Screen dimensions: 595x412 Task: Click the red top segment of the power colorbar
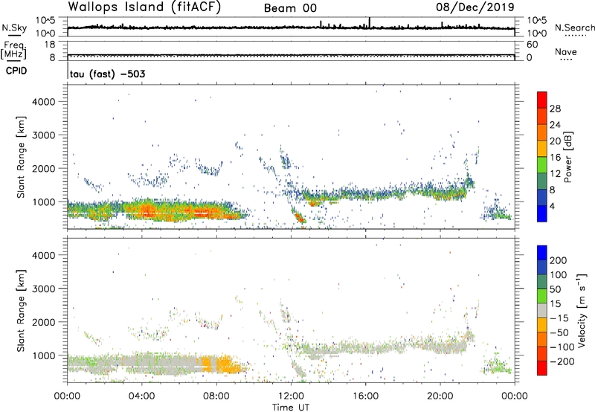pos(542,100)
